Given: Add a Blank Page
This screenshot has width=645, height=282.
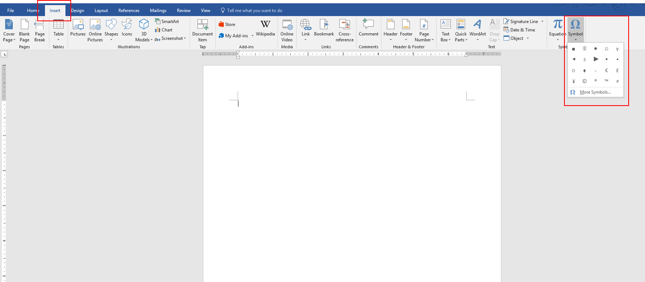Looking at the screenshot, I should pos(25,30).
